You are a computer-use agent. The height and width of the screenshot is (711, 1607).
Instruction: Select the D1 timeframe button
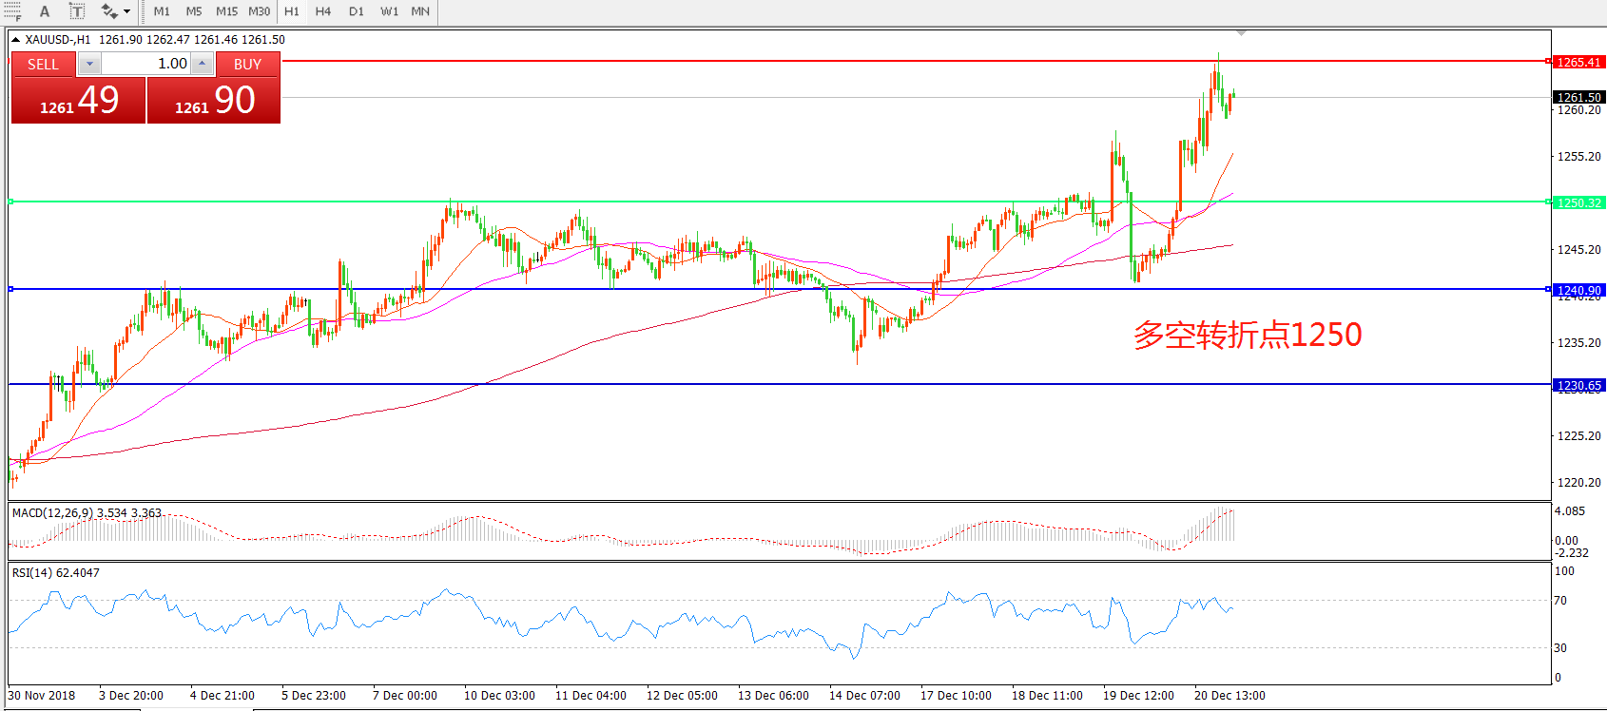click(356, 11)
